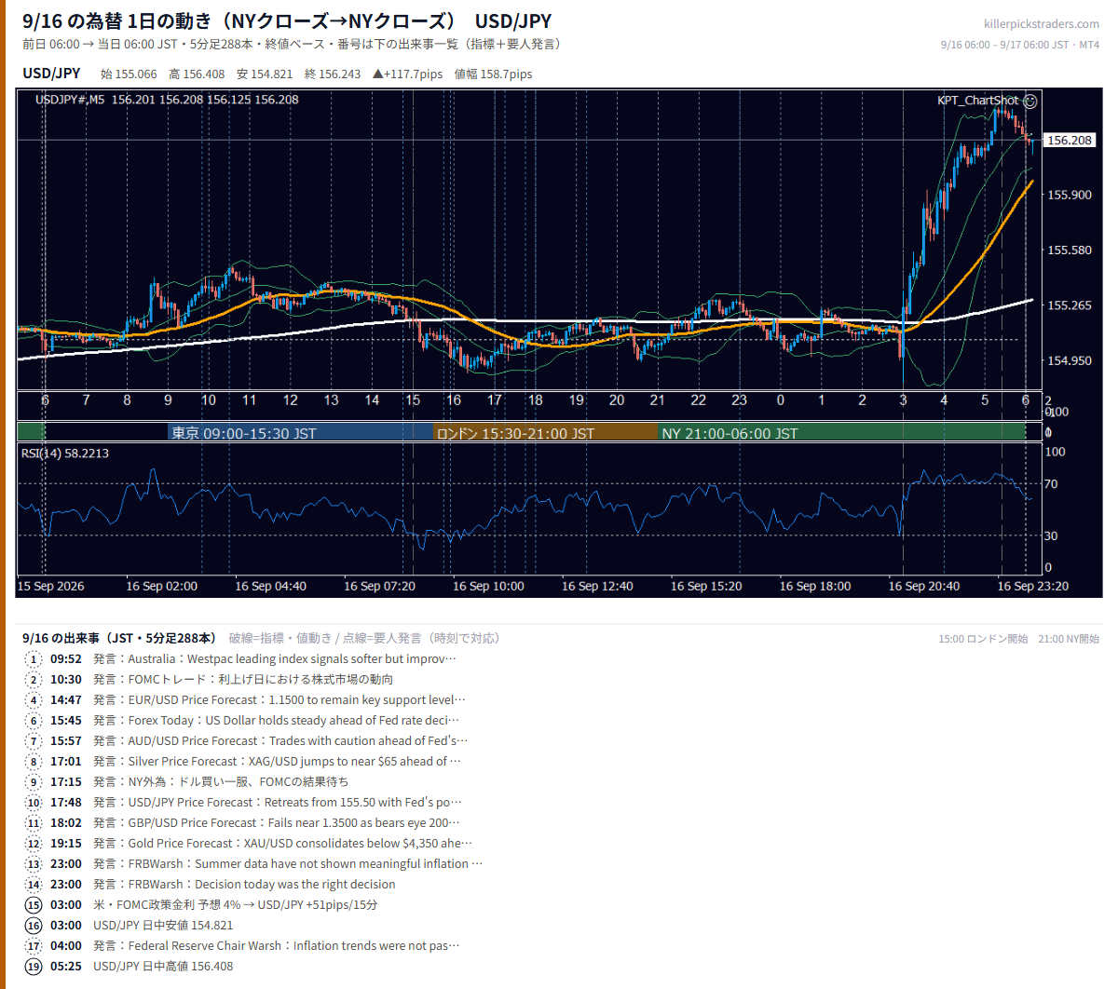Screen dimensions: 1118x989
Task: Select event marker circle number 16
Action: click(x=34, y=926)
